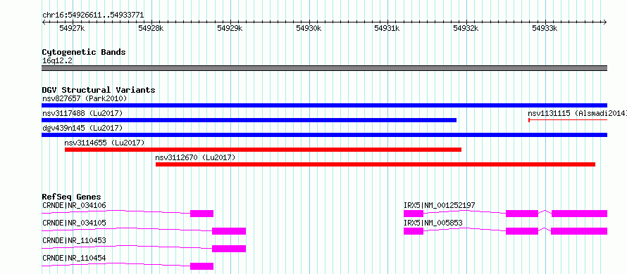Click the RefSeq Genes track title
Image resolution: width=627 pixels, height=274 pixels.
pos(72,197)
